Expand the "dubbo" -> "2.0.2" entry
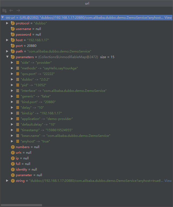Image resolution: width=173 pixels, height=207 pixels. pyautogui.click(x=12, y=79)
